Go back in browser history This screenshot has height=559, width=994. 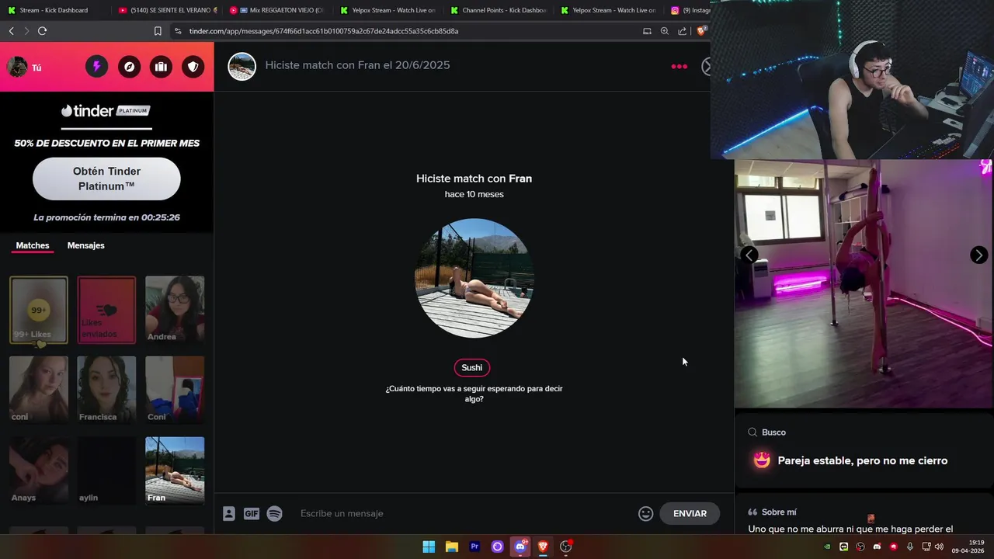(x=11, y=31)
